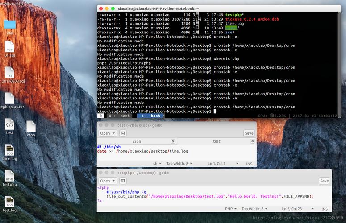Close the terminal window with red button

pos(101,8)
